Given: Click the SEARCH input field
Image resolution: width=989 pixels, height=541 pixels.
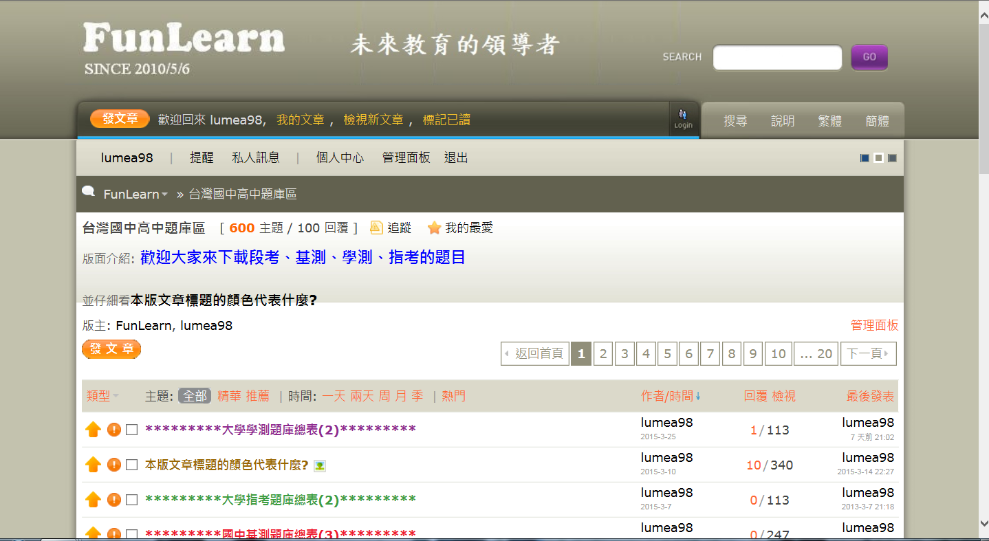Looking at the screenshot, I should (x=777, y=58).
